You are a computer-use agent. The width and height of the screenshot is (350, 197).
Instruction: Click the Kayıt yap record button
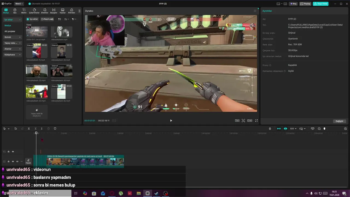click(x=47, y=19)
